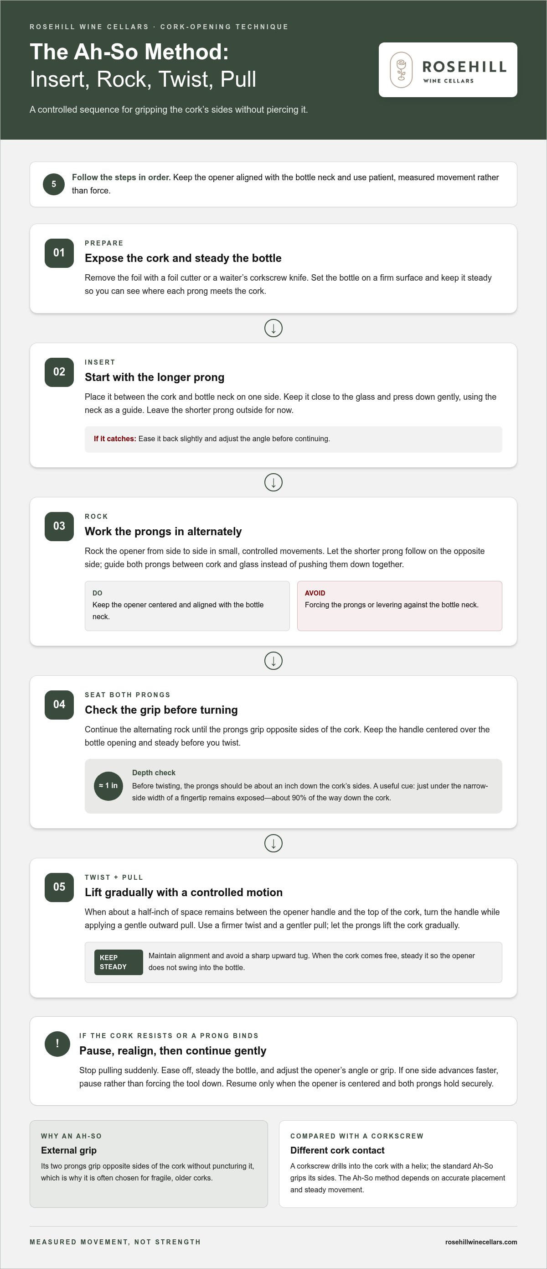Viewport: 547px width, 1269px height.
Task: Select the 02 Insert step badge
Action: tap(59, 372)
